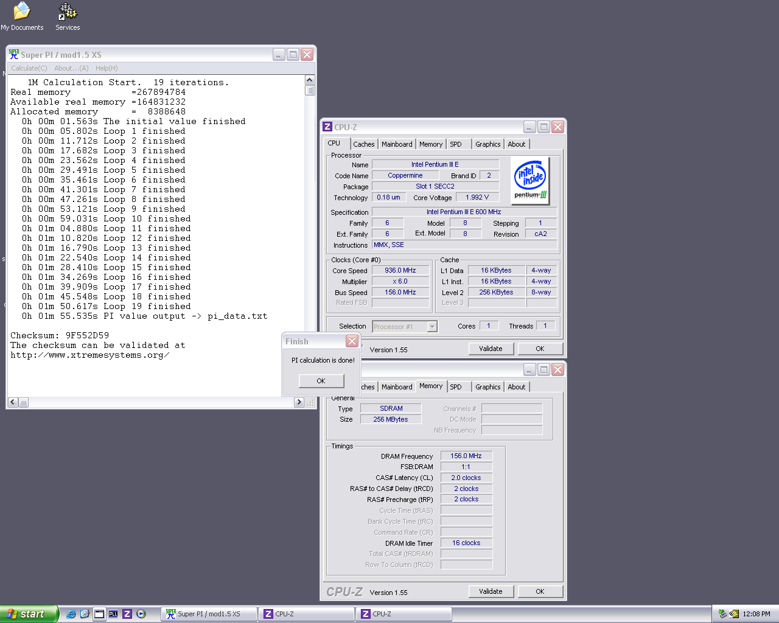779x623 pixels.
Task: Click CAS# Latency 2.0 clocks value
Action: pos(466,478)
